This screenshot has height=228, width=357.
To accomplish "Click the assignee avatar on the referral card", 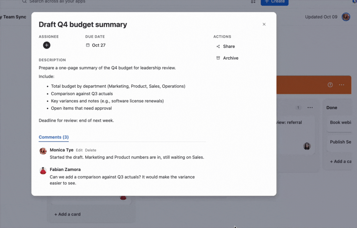I will tap(307, 146).
